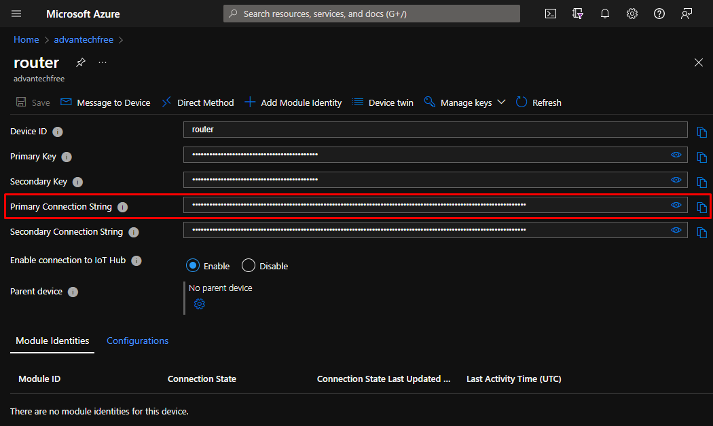
Task: Show info tooltip for Primary Key
Action: click(67, 157)
